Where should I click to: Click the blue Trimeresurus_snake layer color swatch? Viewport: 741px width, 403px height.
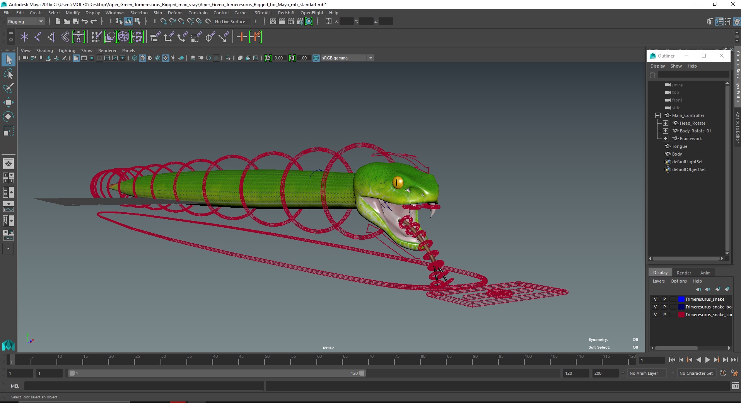(681, 299)
